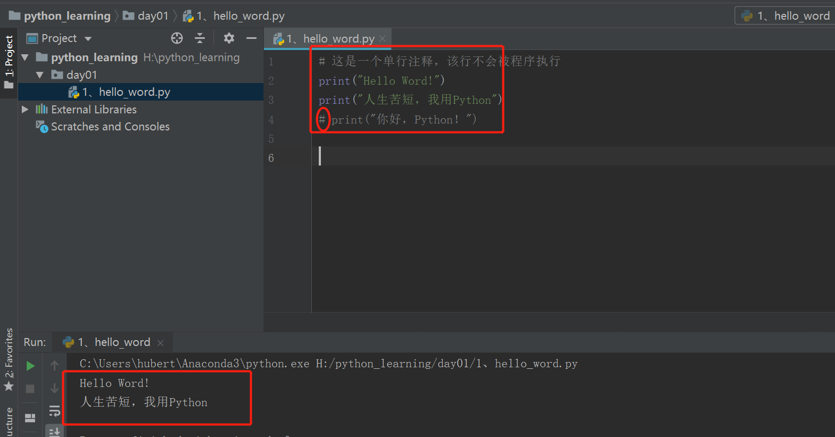The width and height of the screenshot is (835, 437).
Task: Open Project panel settings gear
Action: pos(229,38)
